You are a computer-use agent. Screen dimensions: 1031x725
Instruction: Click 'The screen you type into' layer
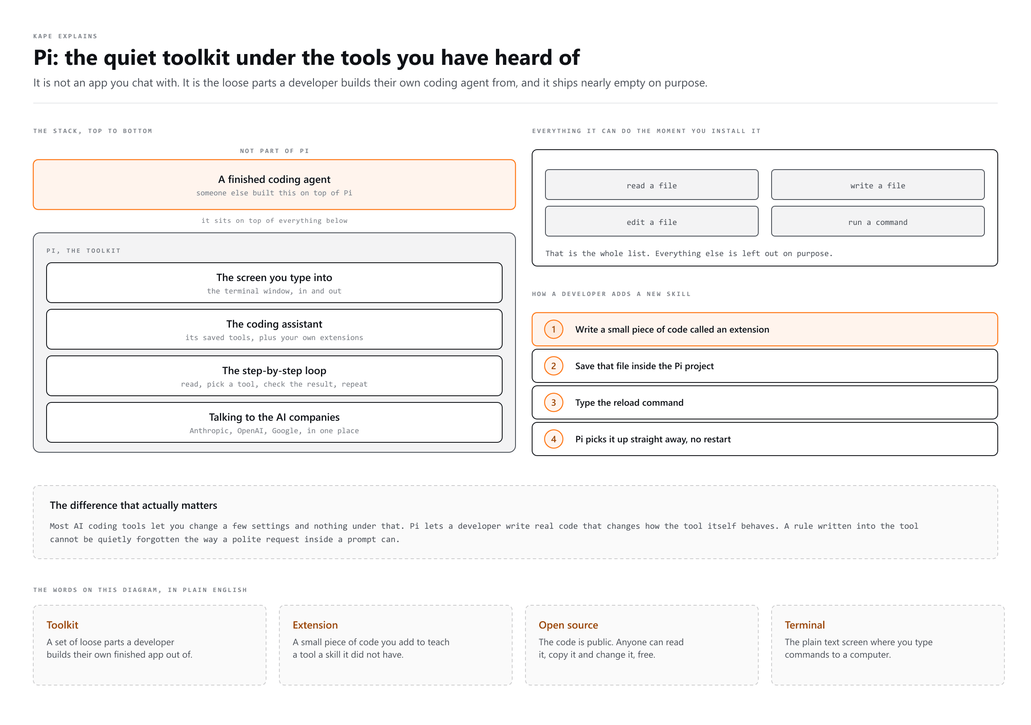pyautogui.click(x=274, y=283)
